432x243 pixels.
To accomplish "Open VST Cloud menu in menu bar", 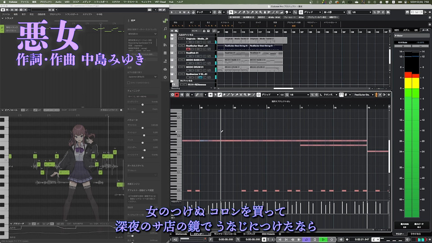I will click(160, 2).
